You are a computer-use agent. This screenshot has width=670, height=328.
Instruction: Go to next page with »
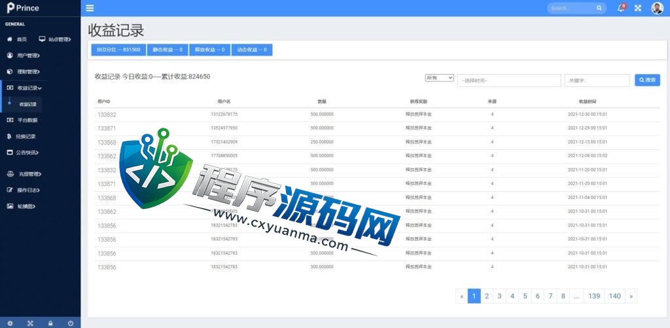(x=631, y=296)
